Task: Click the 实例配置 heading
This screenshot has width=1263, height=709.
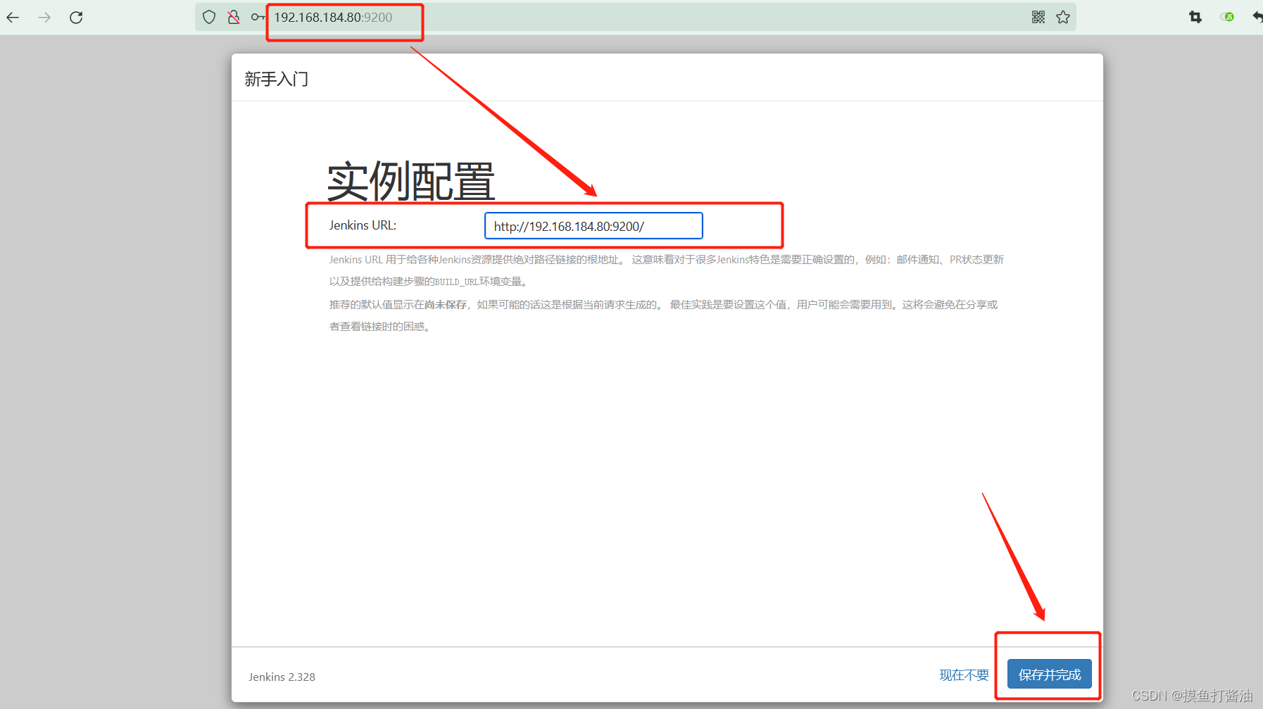Action: (x=411, y=182)
